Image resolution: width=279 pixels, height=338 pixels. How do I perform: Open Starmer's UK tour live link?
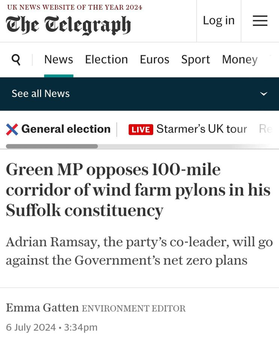pyautogui.click(x=201, y=129)
